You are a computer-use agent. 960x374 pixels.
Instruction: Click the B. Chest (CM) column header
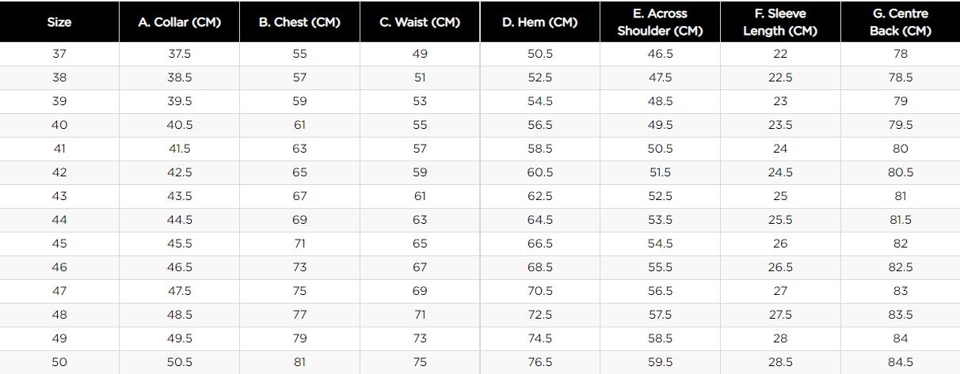299,22
